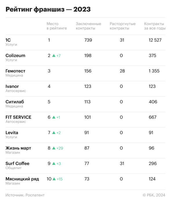
Task: Click 12 527 total contracts value for 1С
Action: (155, 40)
